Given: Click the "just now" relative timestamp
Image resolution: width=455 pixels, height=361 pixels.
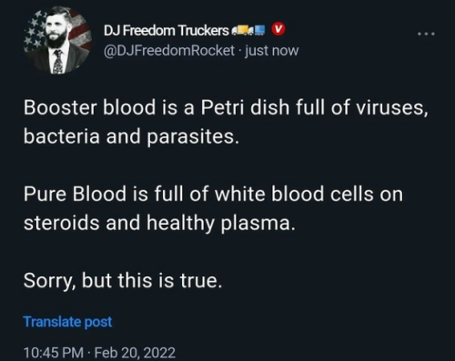Looking at the screenshot, I should point(272,50).
